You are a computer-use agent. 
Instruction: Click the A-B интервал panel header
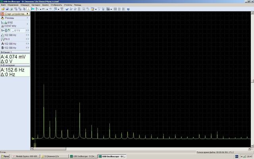coord(15,65)
